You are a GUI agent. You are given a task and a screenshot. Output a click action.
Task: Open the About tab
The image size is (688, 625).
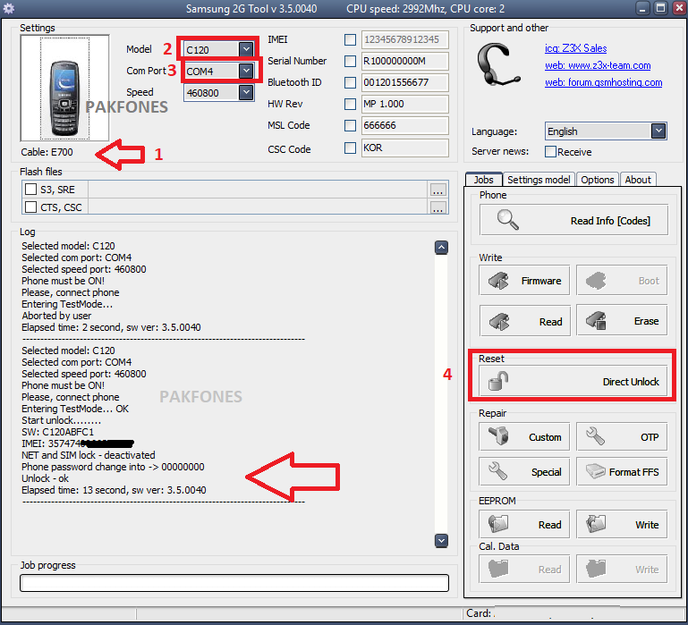click(638, 180)
